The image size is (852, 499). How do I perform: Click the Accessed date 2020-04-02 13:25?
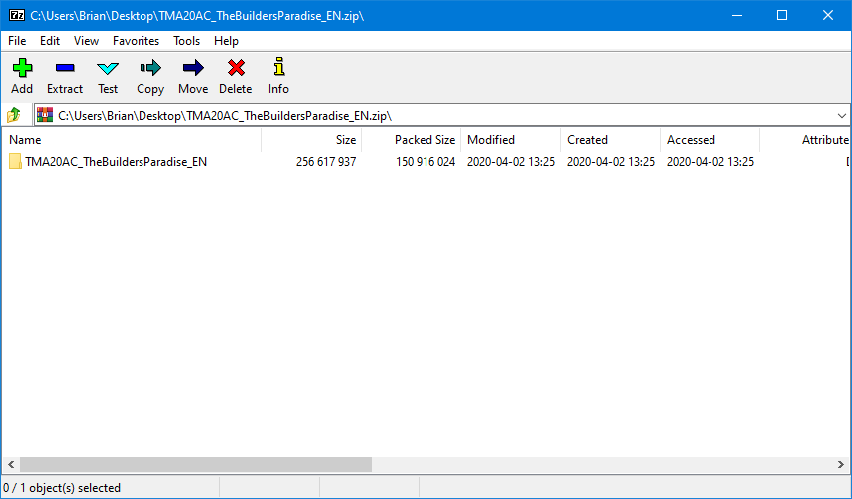[710, 161]
